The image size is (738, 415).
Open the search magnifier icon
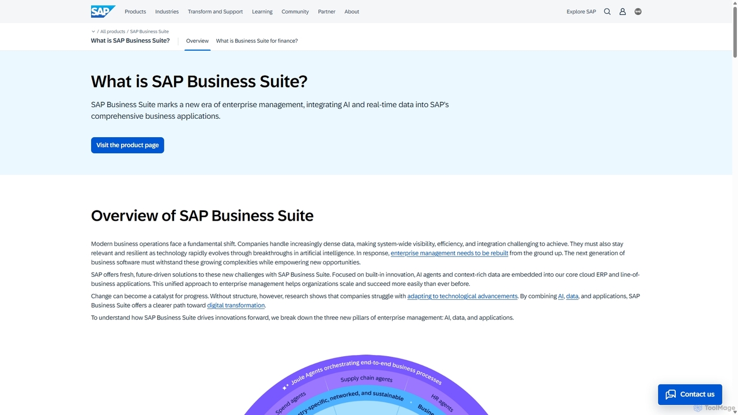(607, 12)
